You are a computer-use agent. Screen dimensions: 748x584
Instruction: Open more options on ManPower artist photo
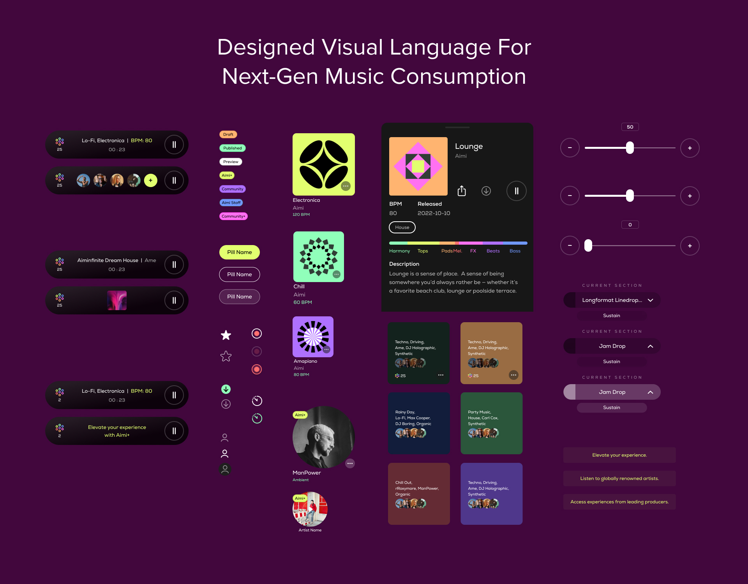tap(350, 464)
